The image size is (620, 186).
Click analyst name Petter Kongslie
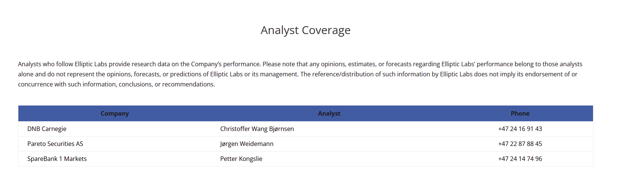[241, 159]
